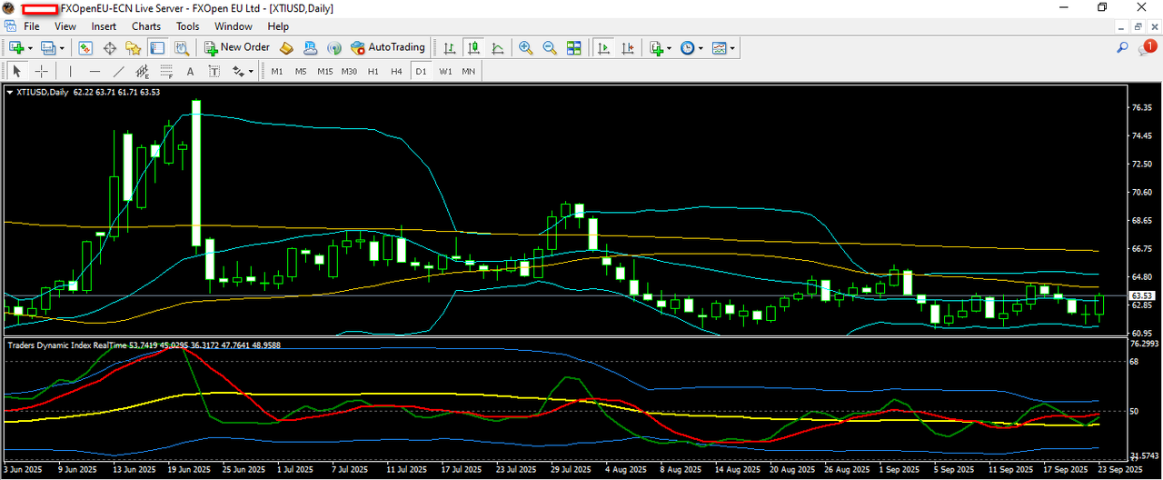This screenshot has width=1163, height=480.
Task: Show the Market Watch window
Action: click(85, 47)
